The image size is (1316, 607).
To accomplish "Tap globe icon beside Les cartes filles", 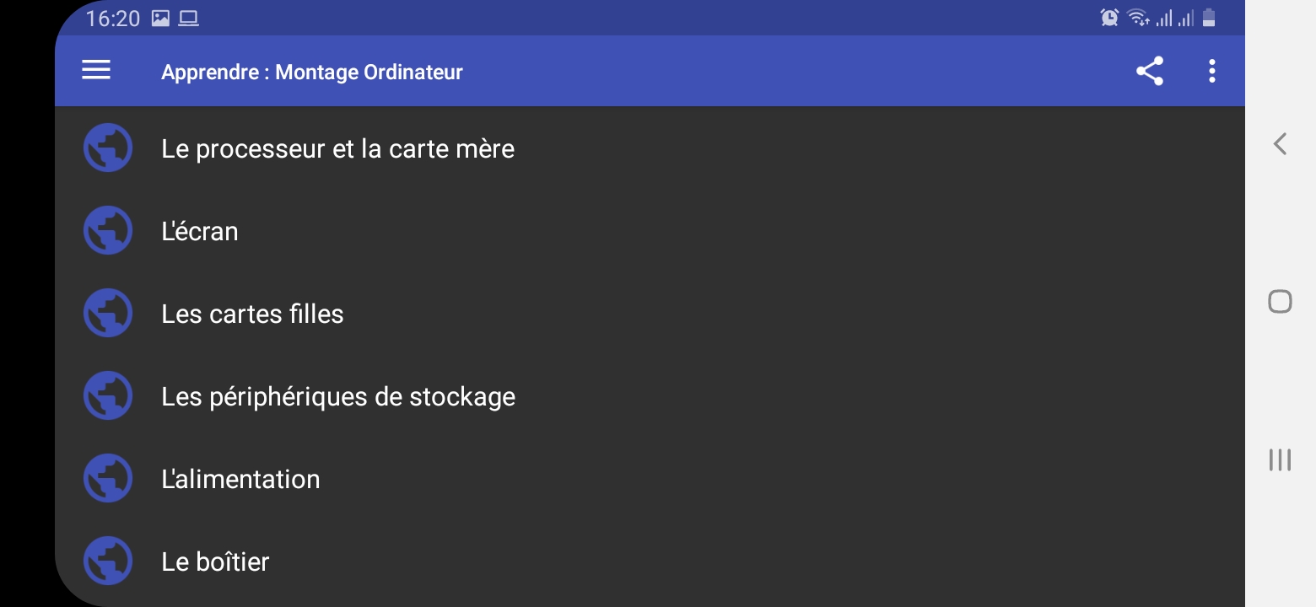I will (108, 314).
